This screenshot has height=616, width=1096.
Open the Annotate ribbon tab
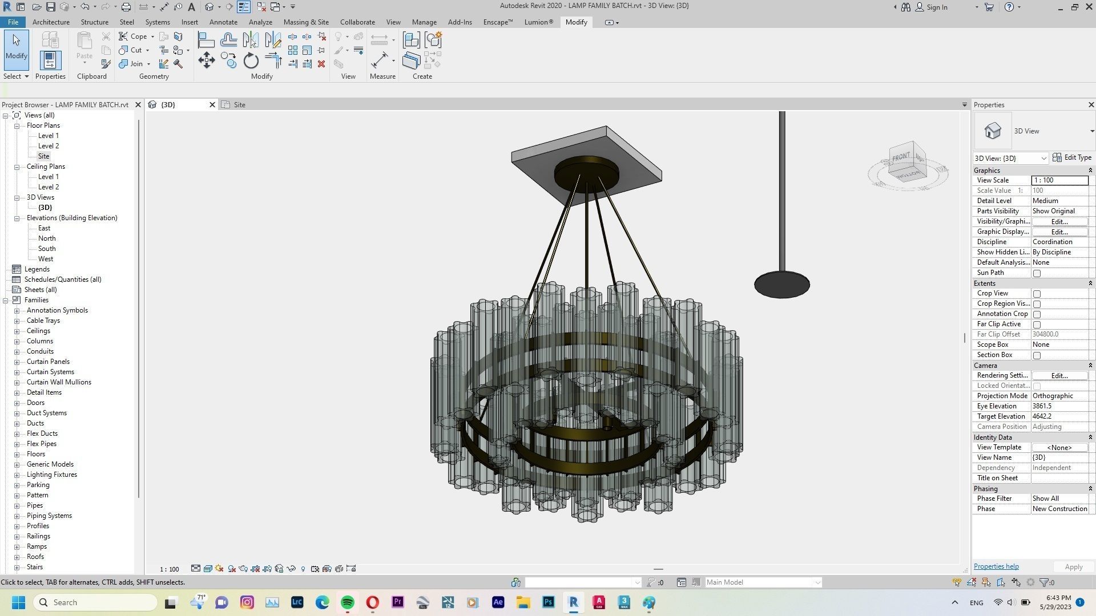point(223,22)
